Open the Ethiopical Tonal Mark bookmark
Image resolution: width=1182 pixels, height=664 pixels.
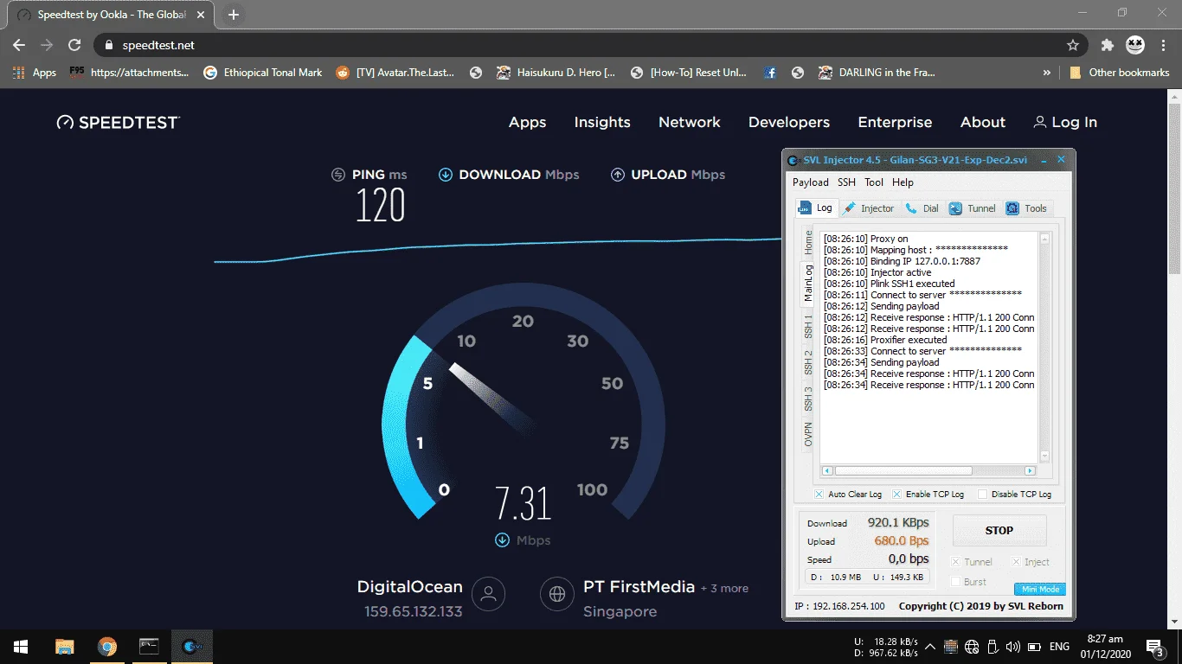click(262, 73)
